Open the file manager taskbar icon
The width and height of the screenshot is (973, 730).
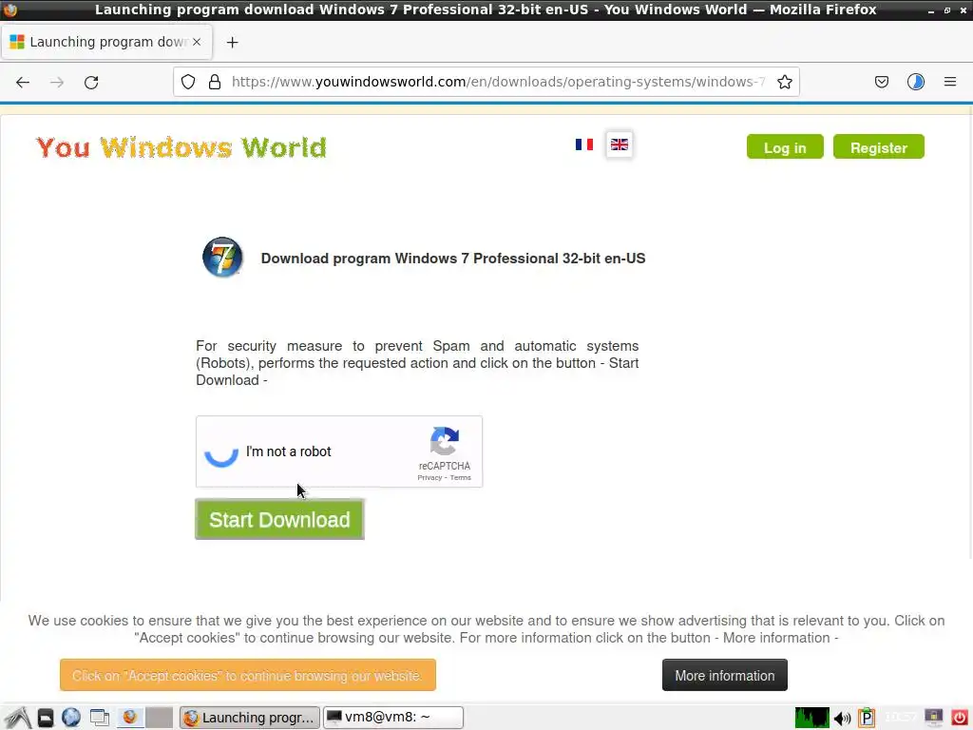click(x=46, y=718)
